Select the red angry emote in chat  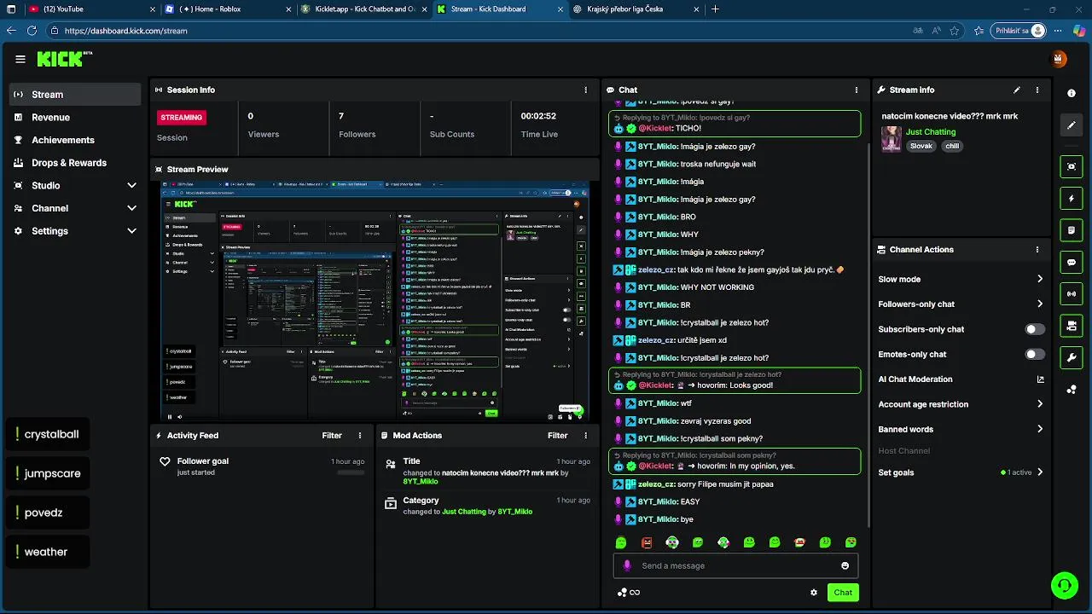[x=647, y=542]
